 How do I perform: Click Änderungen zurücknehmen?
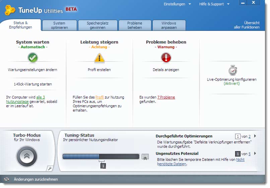coord(36,179)
